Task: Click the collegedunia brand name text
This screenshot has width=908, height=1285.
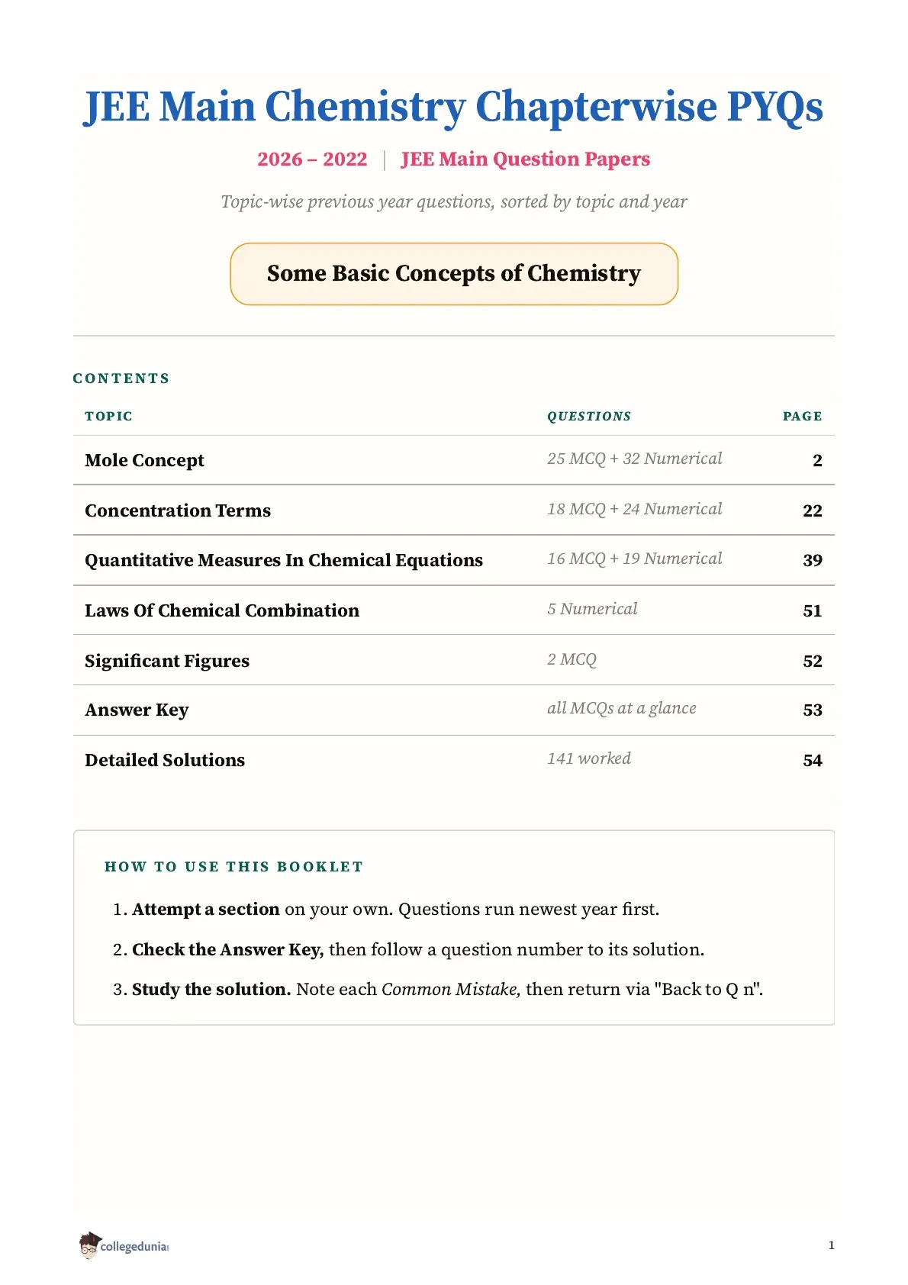Action: point(134,1246)
